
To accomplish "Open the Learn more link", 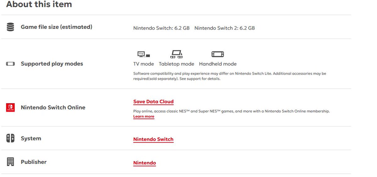I will [x=144, y=116].
